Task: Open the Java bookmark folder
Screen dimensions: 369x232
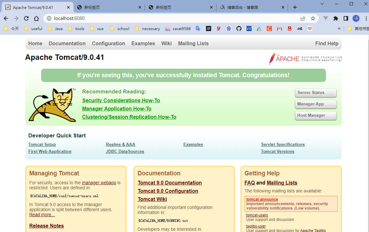Action: (55, 29)
